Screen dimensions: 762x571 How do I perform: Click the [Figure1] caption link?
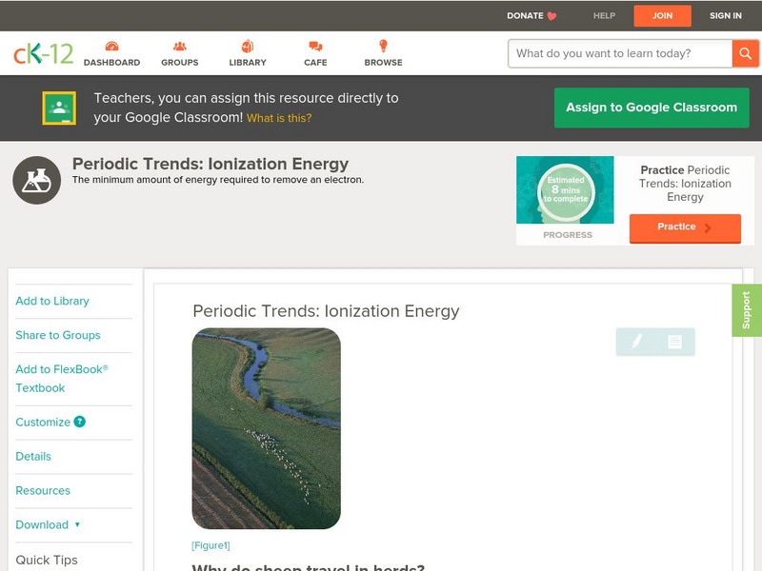click(211, 545)
